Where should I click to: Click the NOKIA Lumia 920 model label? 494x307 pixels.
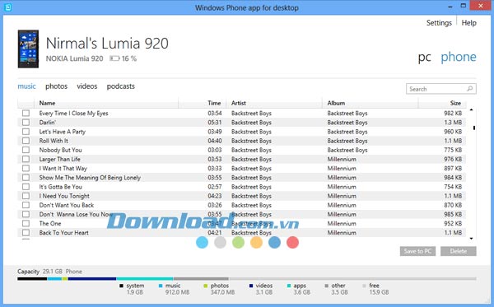pos(74,58)
